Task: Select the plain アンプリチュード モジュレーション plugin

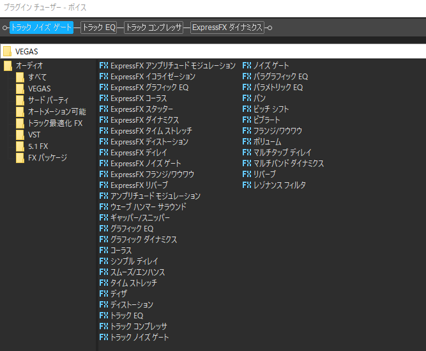Action: tap(150, 196)
